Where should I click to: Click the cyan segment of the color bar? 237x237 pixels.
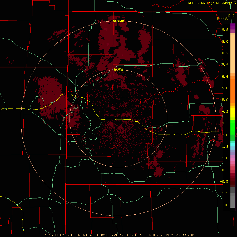(x=233, y=145)
